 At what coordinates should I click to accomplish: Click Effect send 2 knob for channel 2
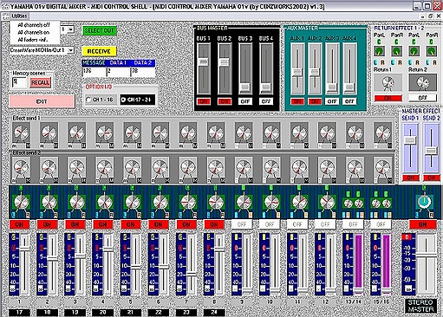pyautogui.click(x=49, y=167)
